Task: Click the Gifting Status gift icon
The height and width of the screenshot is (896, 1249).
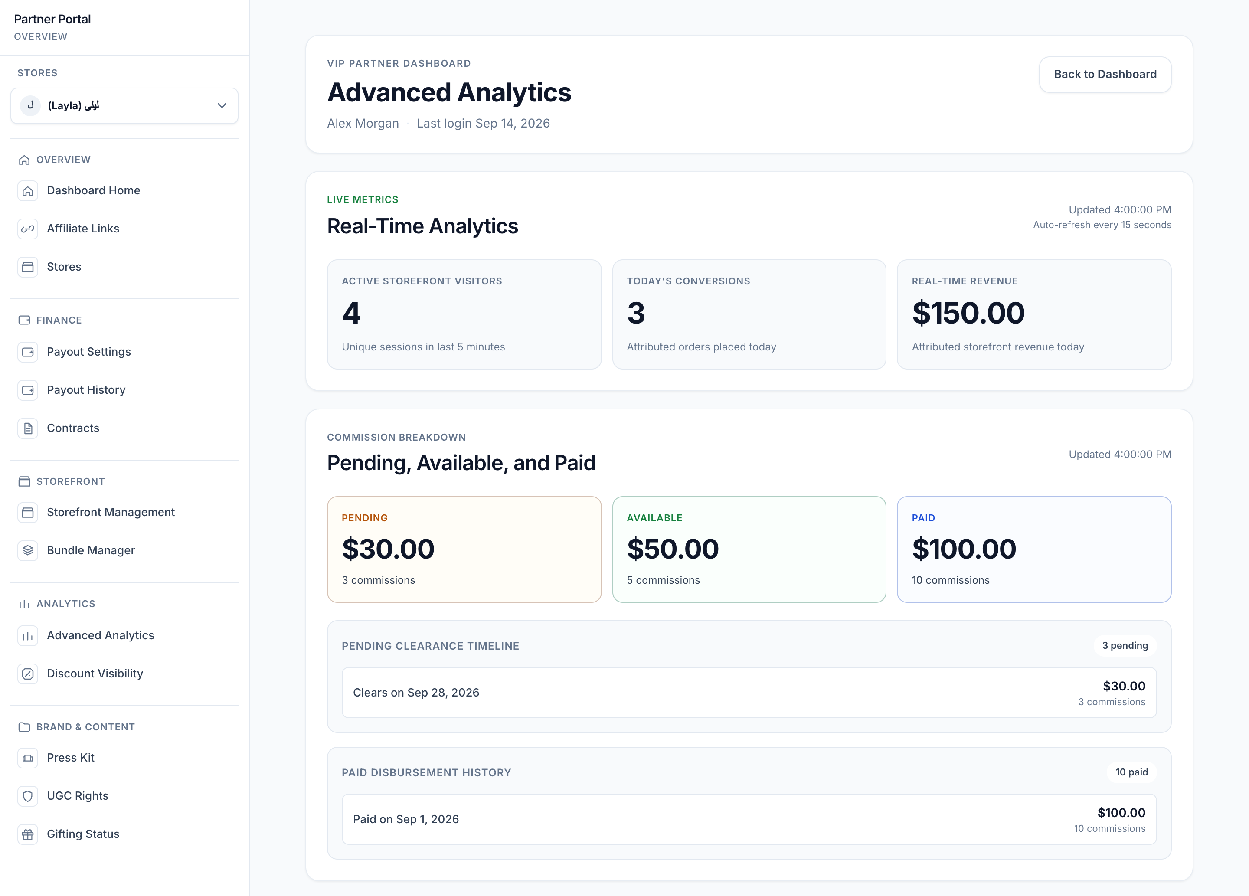Action: (x=27, y=834)
